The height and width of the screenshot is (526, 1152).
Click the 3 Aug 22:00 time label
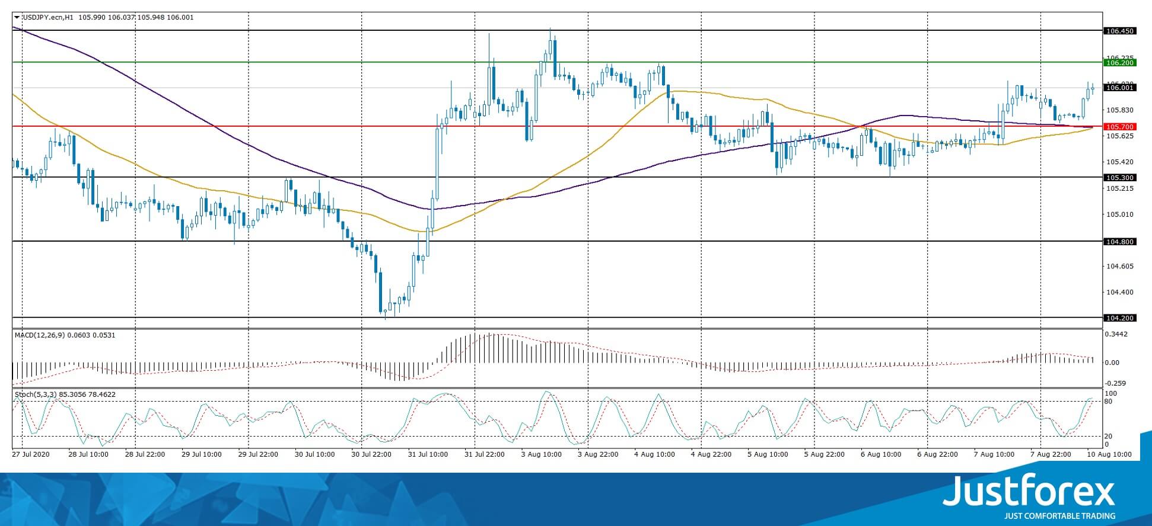599,455
